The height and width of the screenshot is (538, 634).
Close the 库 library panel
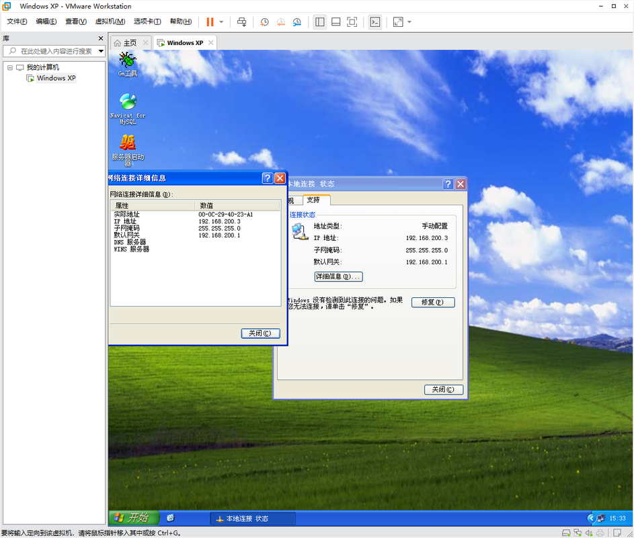[x=101, y=38]
